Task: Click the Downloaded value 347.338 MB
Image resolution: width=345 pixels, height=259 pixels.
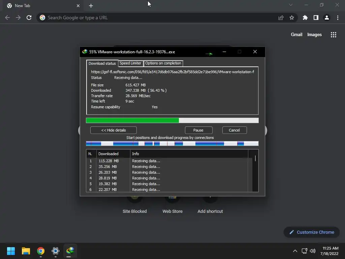Action: tap(135, 90)
